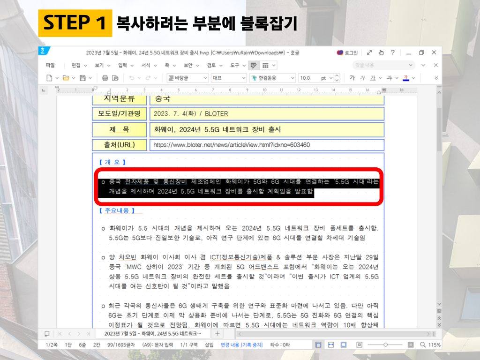Go to the previous tab arrow

69,334
